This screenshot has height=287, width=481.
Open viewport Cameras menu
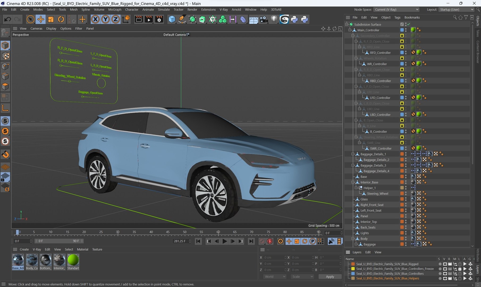click(36, 28)
